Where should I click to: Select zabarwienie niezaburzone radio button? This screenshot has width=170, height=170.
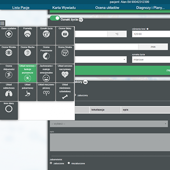[69, 163]
